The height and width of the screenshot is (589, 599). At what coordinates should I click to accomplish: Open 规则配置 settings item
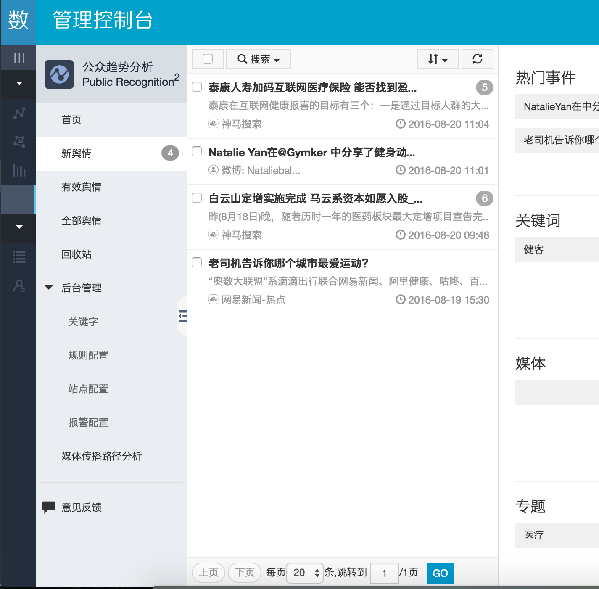point(88,355)
